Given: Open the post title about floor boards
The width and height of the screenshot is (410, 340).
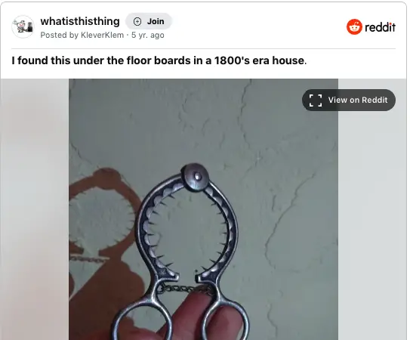Looking at the screenshot, I should pyautogui.click(x=159, y=60).
